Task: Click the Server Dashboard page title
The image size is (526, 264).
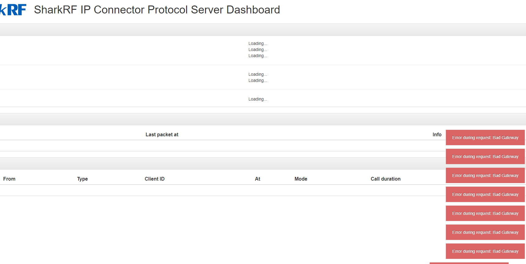Action: (x=157, y=10)
